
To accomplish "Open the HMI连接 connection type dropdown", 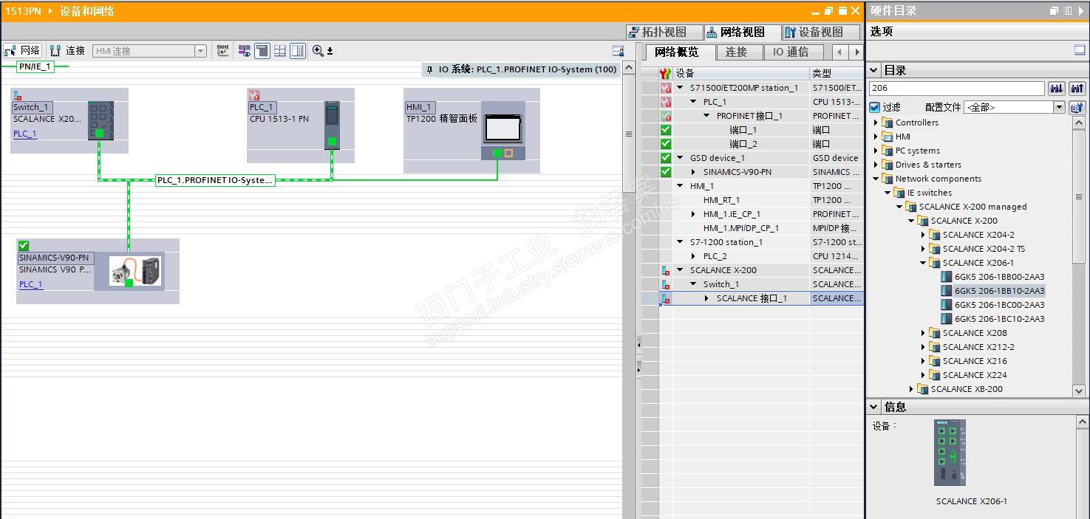I will pos(200,51).
